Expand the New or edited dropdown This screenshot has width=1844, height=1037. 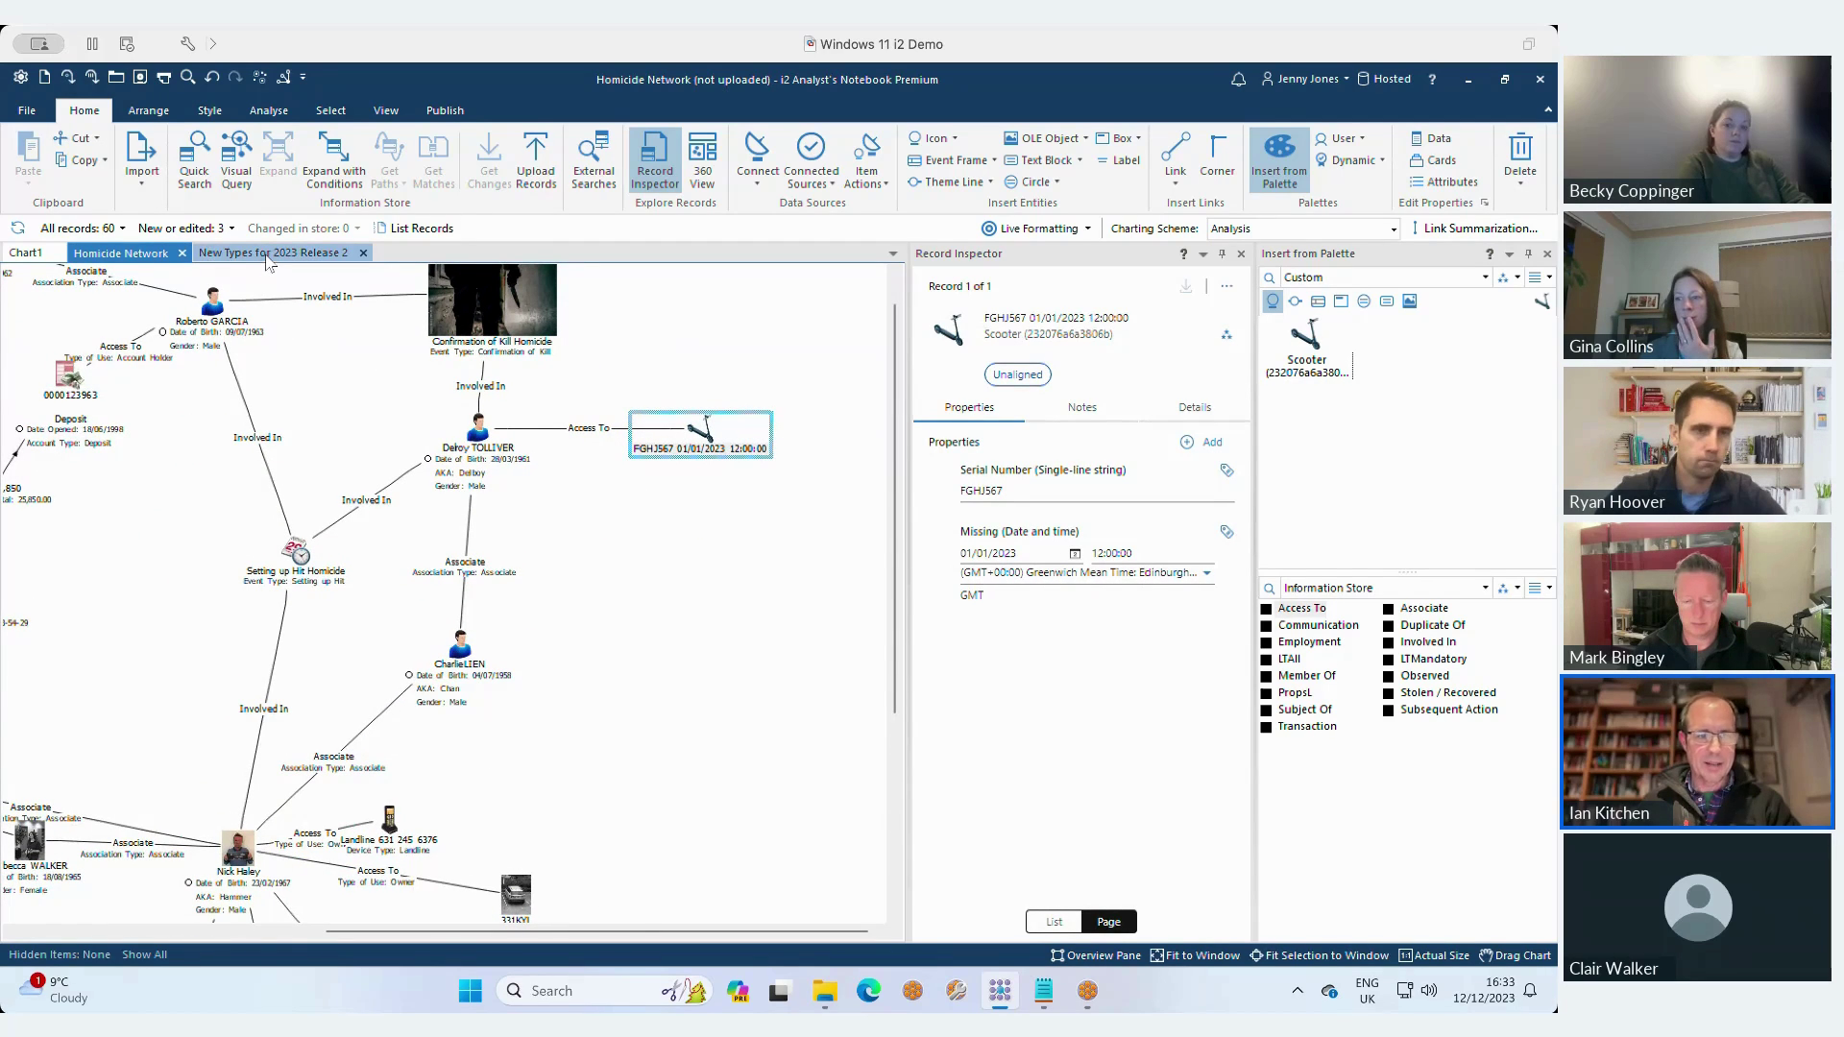coord(231,229)
